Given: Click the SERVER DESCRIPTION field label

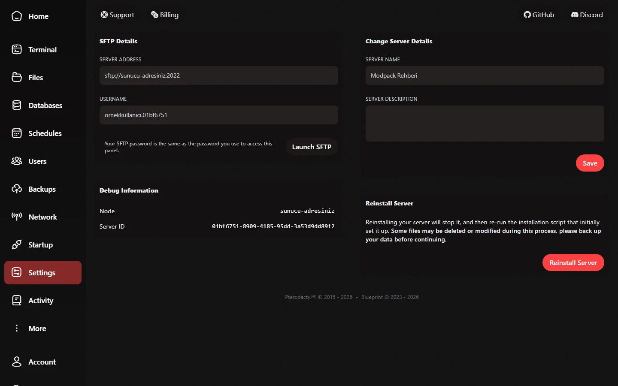Looking at the screenshot, I should point(391,99).
